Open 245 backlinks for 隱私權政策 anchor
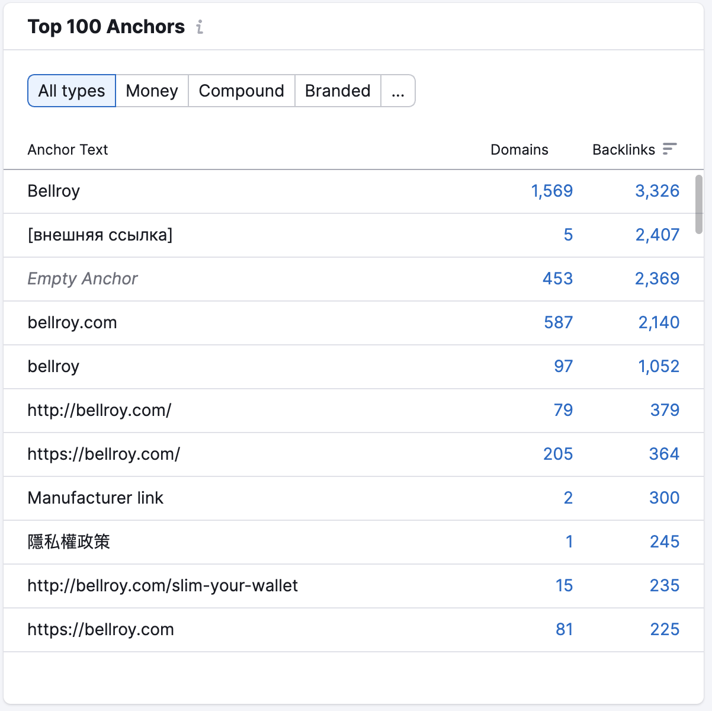The height and width of the screenshot is (711, 712). coord(664,542)
